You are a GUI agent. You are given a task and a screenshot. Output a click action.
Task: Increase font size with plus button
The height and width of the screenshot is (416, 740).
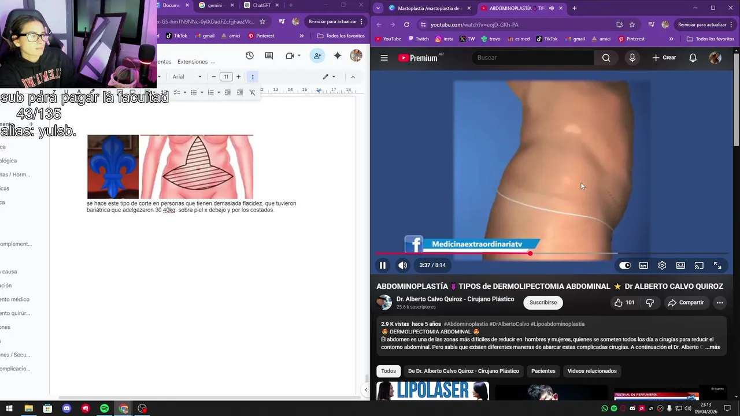coord(238,77)
